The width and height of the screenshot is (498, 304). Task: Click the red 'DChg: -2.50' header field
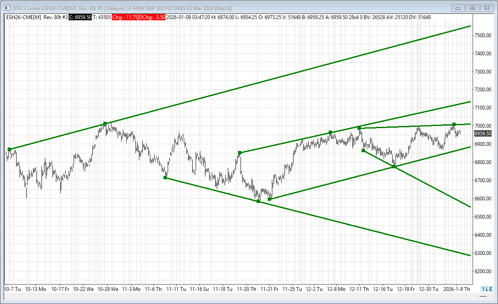point(151,17)
